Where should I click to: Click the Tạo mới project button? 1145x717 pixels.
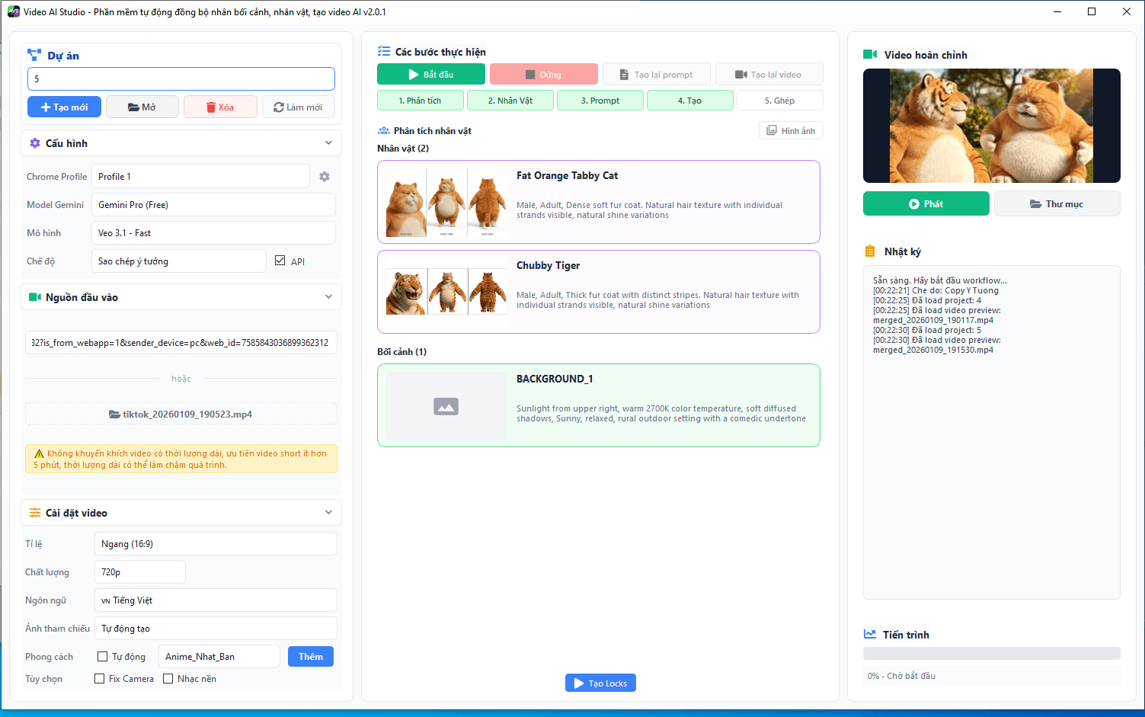tap(64, 107)
